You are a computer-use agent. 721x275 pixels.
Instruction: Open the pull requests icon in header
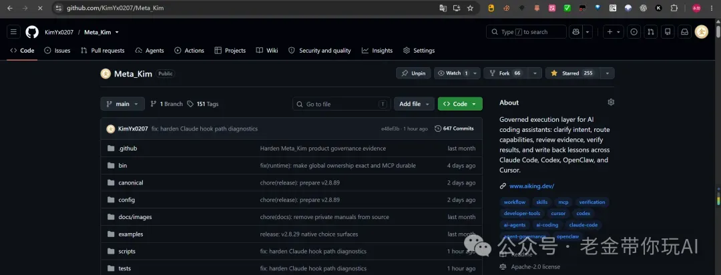651,32
